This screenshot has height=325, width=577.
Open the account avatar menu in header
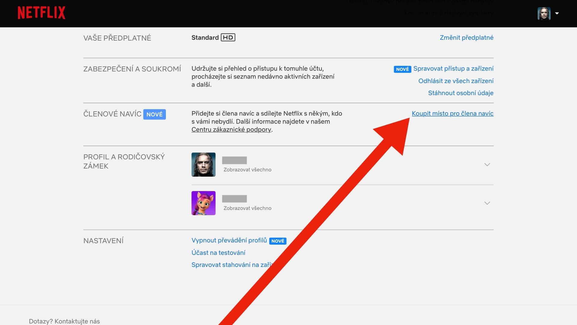tap(544, 14)
